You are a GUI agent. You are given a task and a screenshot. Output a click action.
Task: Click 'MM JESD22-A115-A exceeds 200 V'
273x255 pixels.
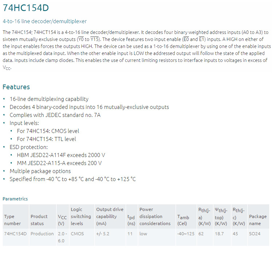(59, 163)
